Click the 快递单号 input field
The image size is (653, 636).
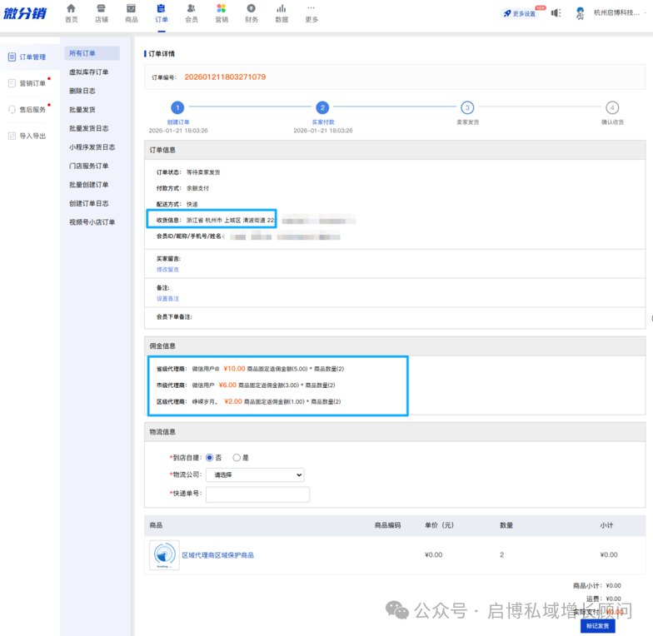coord(257,494)
